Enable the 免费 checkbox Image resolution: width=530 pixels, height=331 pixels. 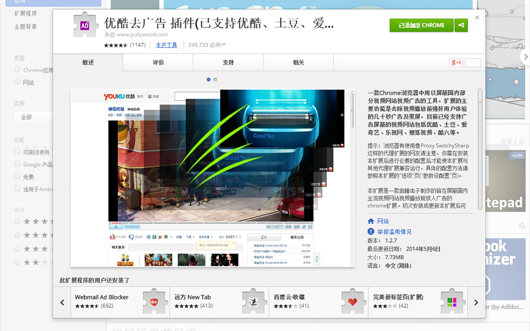[x=18, y=177]
